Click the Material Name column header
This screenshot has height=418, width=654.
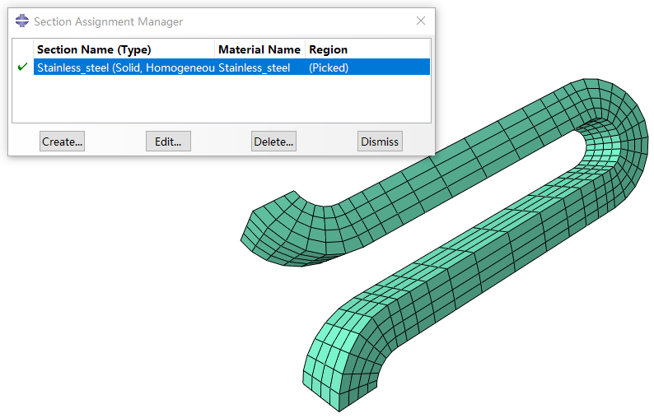click(259, 49)
